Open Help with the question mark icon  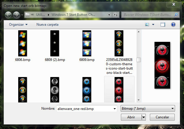coord(173,25)
